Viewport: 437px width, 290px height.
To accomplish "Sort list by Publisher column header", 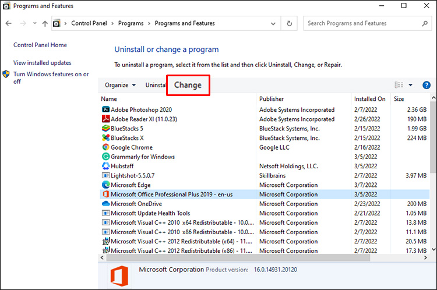I will 272,99.
